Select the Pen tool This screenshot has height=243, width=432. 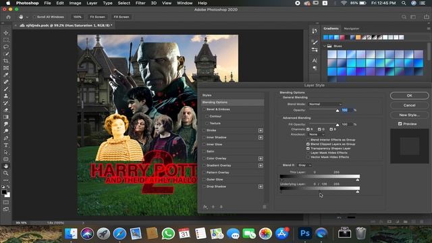tap(6, 138)
